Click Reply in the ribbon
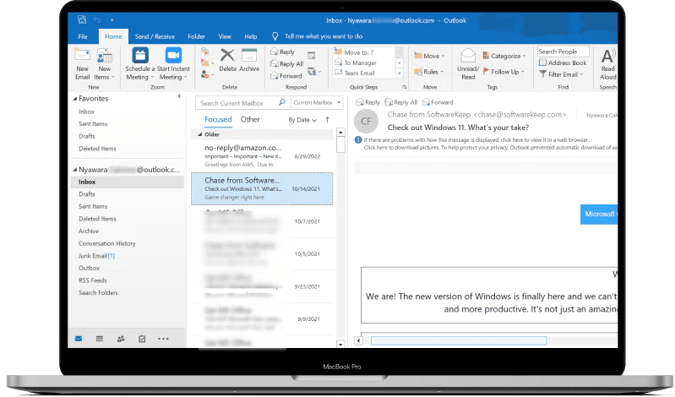This screenshot has width=675, height=397. [282, 52]
